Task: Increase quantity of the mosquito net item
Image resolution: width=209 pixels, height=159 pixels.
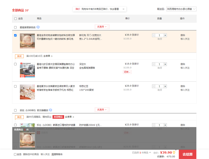Action: 165,35
